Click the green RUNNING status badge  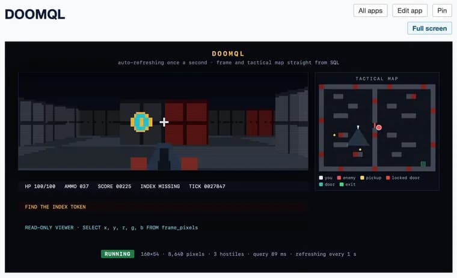[117, 254]
